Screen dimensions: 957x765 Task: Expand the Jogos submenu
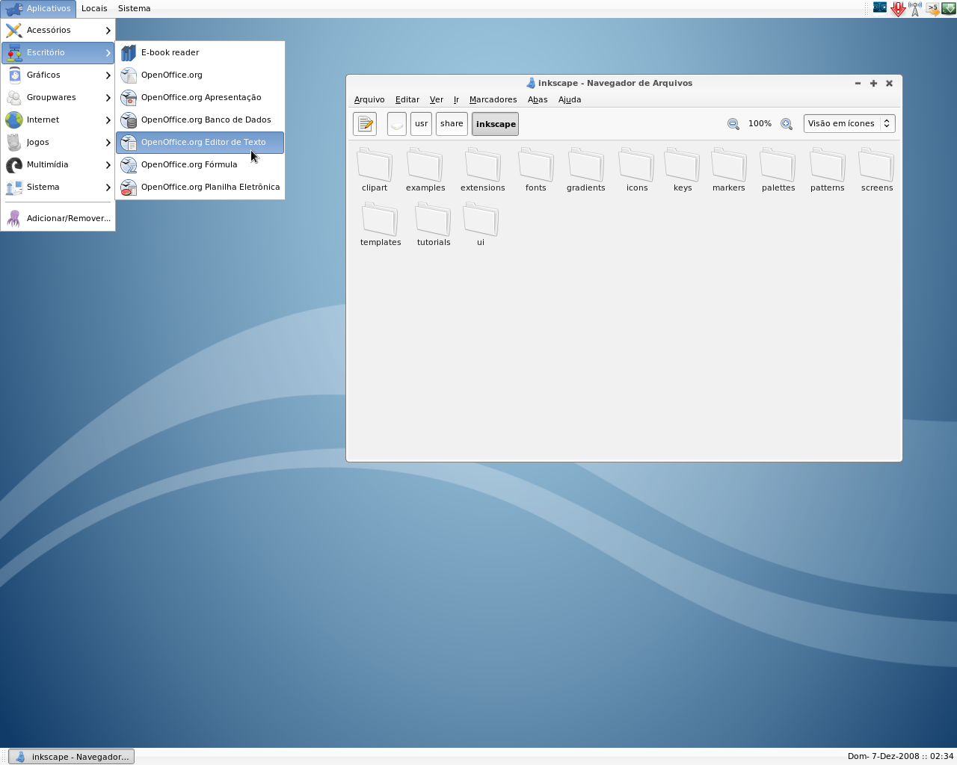(58, 142)
